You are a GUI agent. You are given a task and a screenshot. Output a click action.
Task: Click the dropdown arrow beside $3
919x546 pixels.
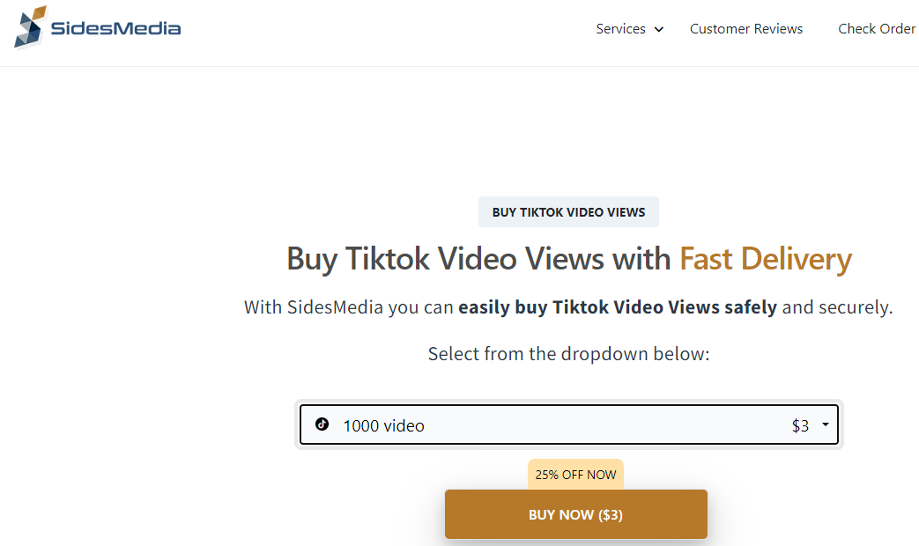point(826,424)
